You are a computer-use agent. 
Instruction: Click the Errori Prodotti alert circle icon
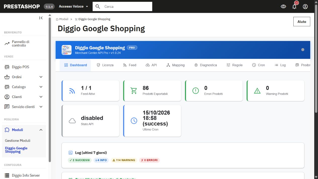196,91
